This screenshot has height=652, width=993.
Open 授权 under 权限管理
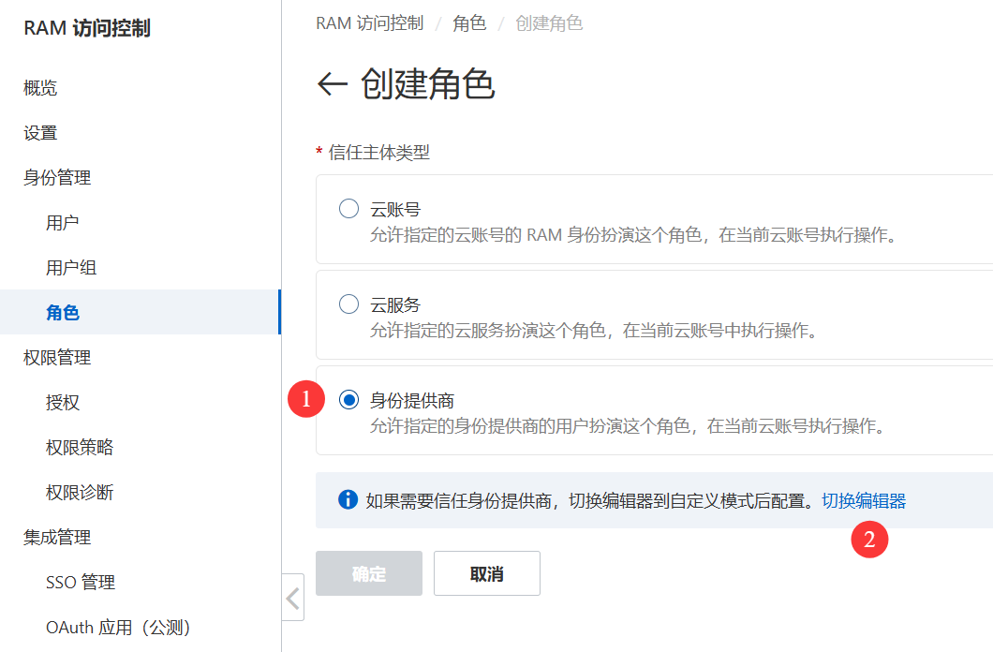pos(63,403)
